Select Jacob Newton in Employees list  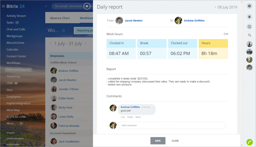pos(67,80)
